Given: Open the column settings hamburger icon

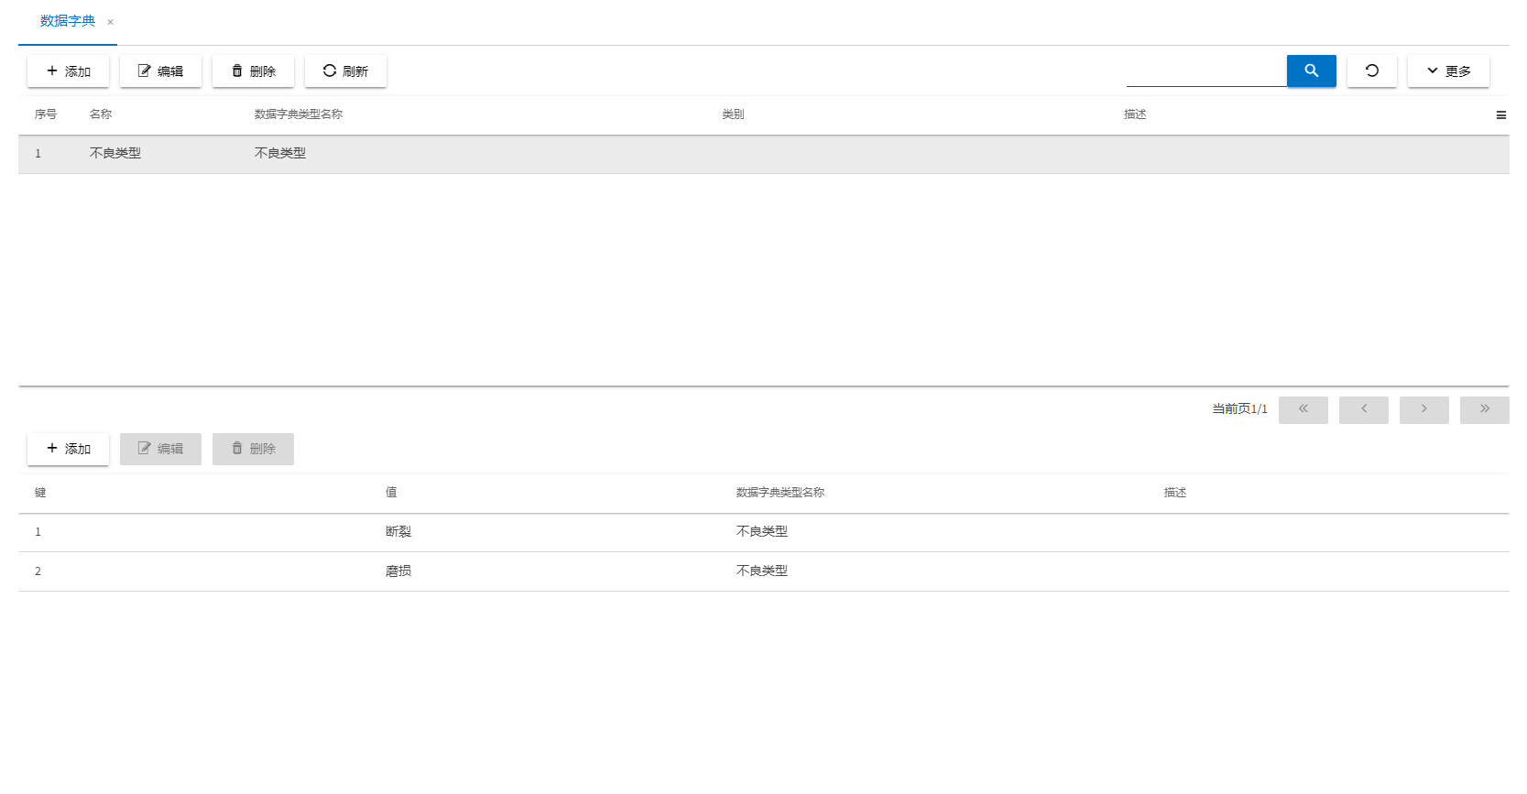Looking at the screenshot, I should point(1500,115).
